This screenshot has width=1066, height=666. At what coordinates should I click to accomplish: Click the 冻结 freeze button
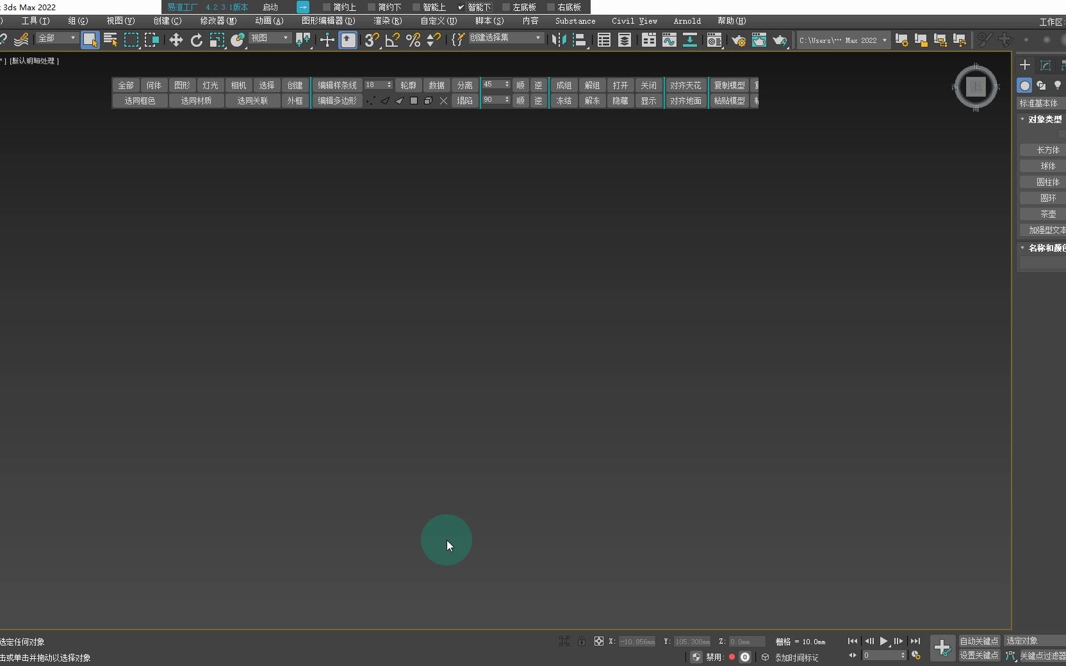(564, 101)
